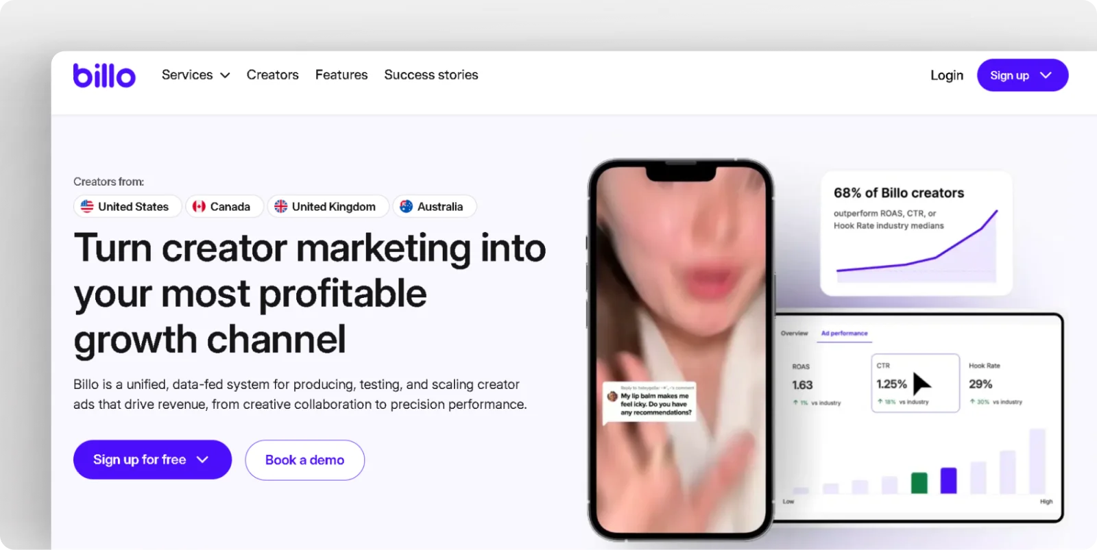Open the Creators menu item
This screenshot has width=1097, height=550.
click(272, 75)
